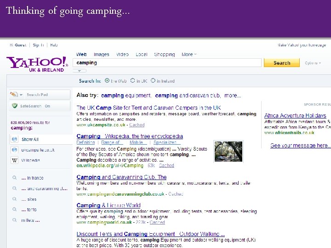Click the yellow Search button
Viewport: 331px width, 248px height.
(282, 63)
